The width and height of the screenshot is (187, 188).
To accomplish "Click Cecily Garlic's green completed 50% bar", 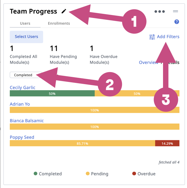I will pyautogui.click(x=52, y=94).
